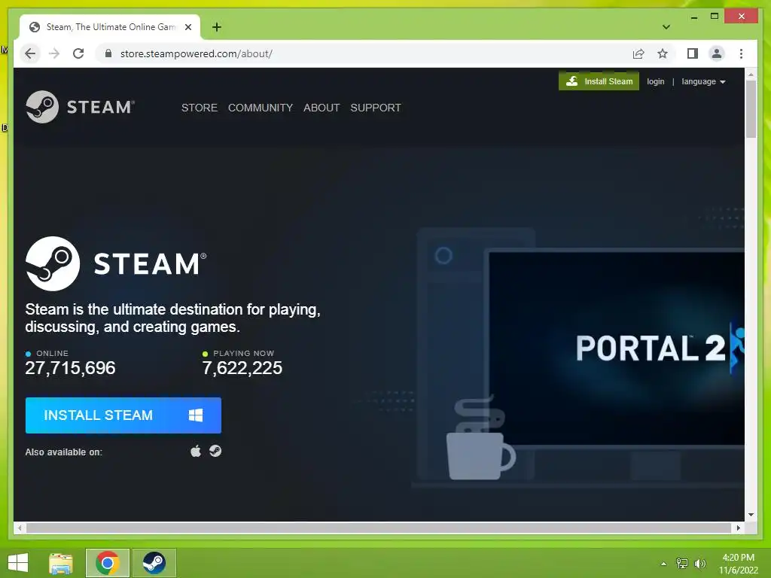Open the Windows Start button
This screenshot has width=771, height=578.
[18, 563]
